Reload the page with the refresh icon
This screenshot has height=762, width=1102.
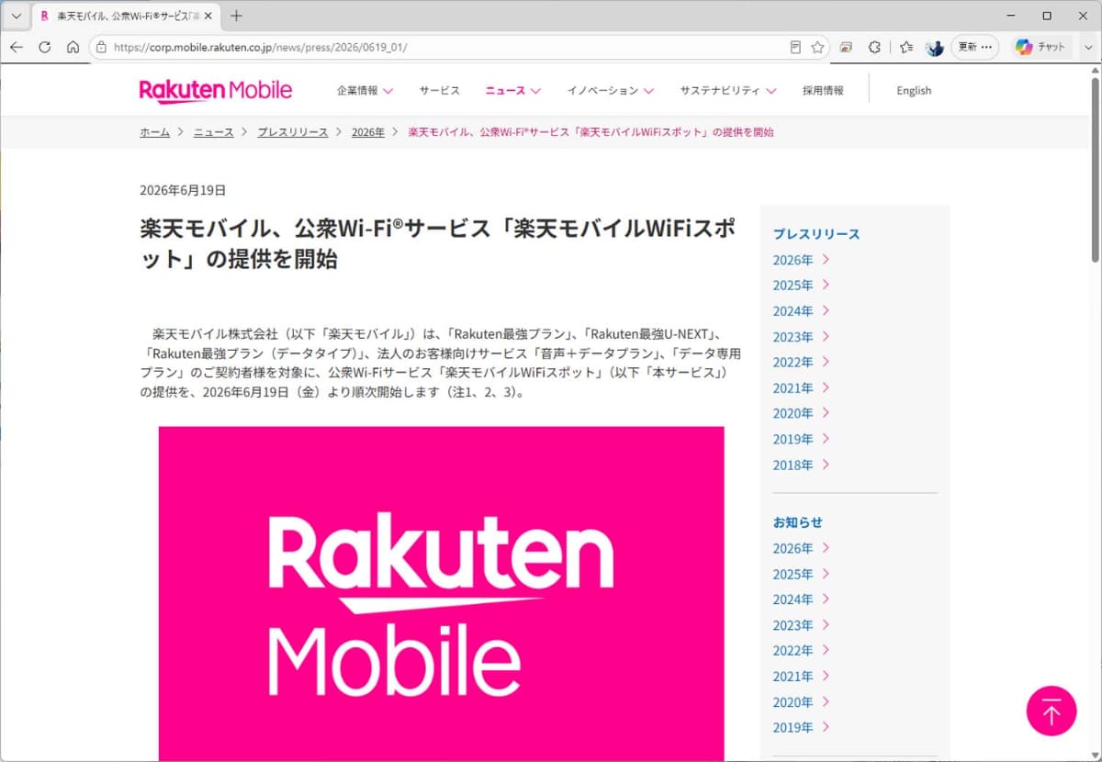coord(44,48)
